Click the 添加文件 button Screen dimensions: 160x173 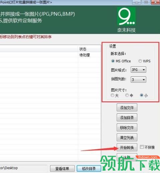tap(127, 107)
